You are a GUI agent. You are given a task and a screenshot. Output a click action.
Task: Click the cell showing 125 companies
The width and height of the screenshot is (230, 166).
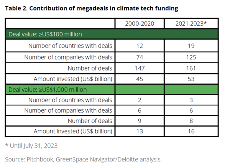[190, 57]
